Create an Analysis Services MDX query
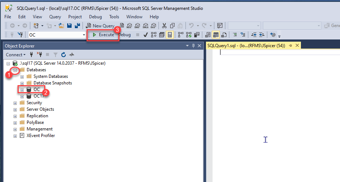The image size is (340, 182). click(x=129, y=26)
